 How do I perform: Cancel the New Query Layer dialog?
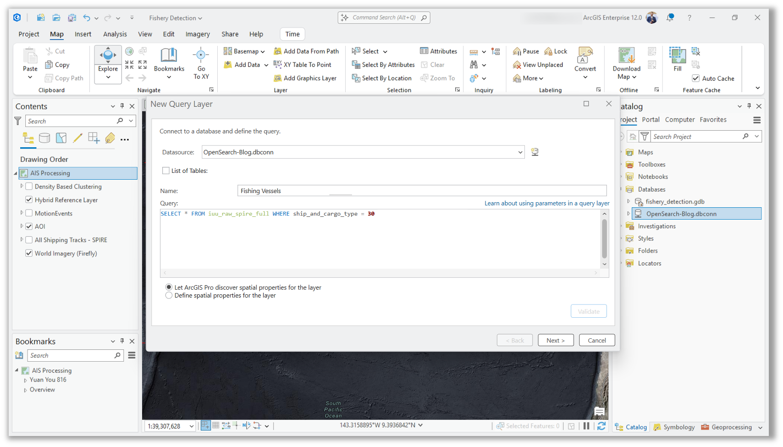click(x=597, y=340)
